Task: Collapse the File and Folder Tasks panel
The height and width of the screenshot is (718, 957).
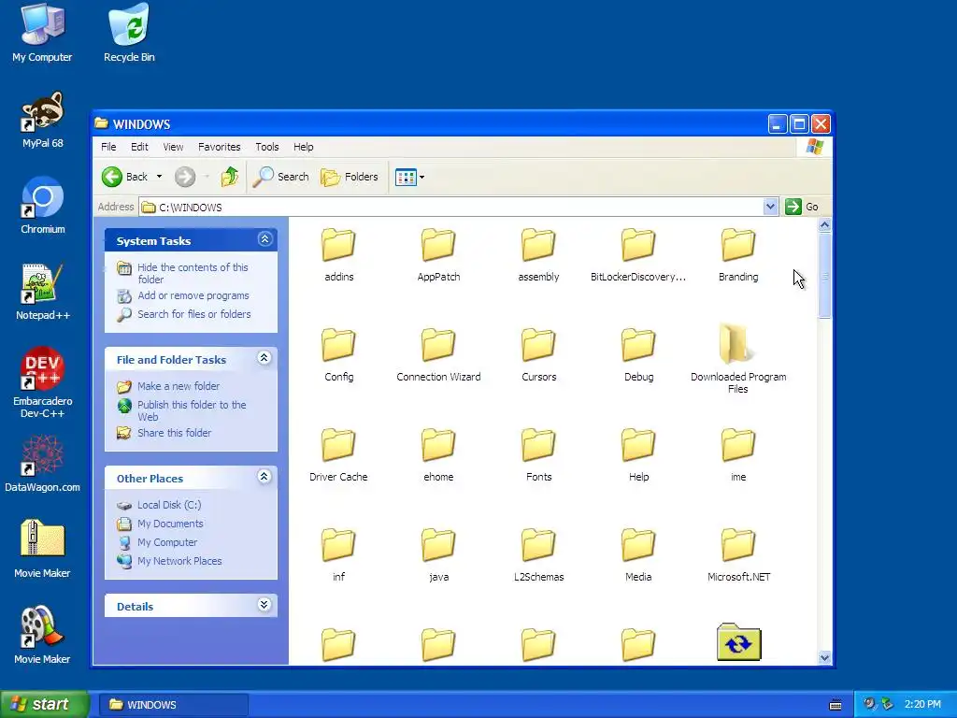Action: [x=264, y=358]
